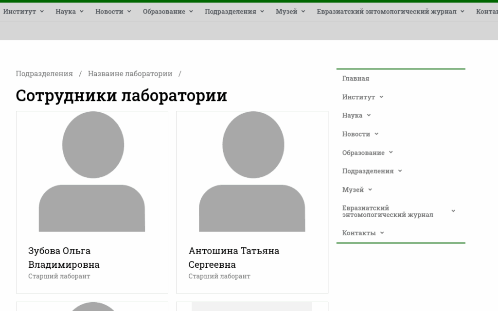Expand the Музей chevron in sidebar

click(370, 190)
